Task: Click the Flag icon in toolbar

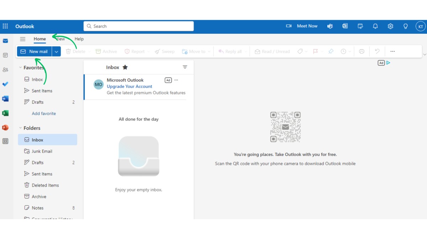Action: coord(315,52)
